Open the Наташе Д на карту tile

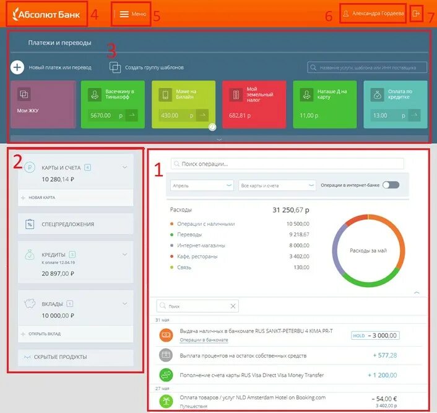[325, 104]
